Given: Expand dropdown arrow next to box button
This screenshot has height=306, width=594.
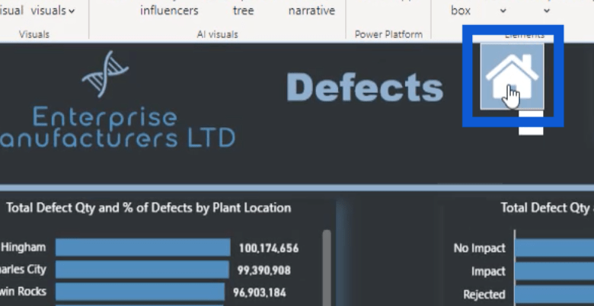Looking at the screenshot, I should coord(503,11).
